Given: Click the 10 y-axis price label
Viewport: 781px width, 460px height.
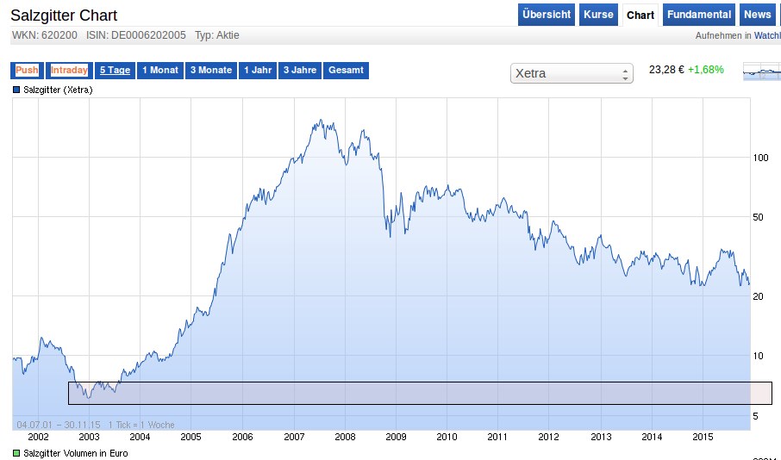Looking at the screenshot, I should pos(758,356).
